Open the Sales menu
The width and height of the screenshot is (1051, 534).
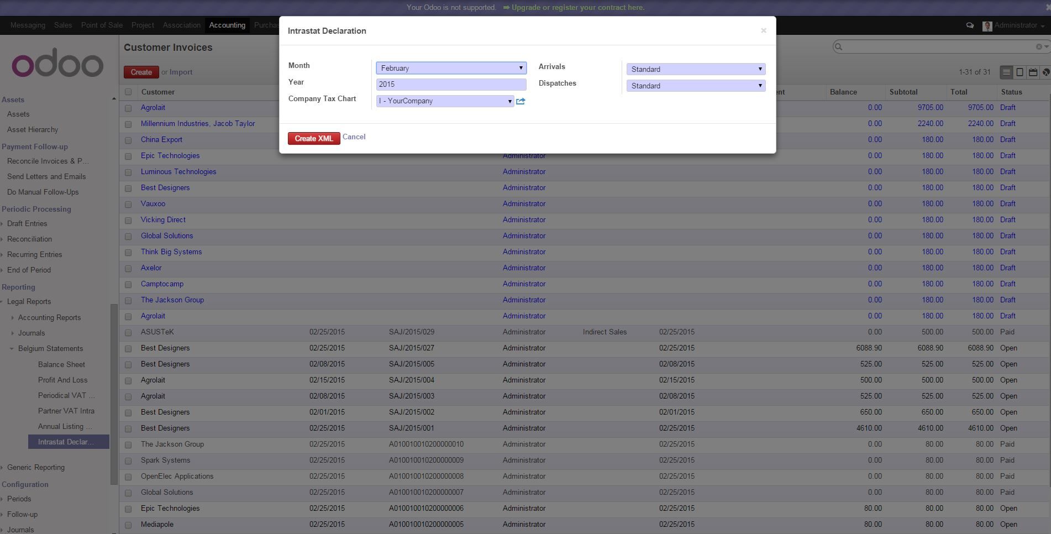63,25
